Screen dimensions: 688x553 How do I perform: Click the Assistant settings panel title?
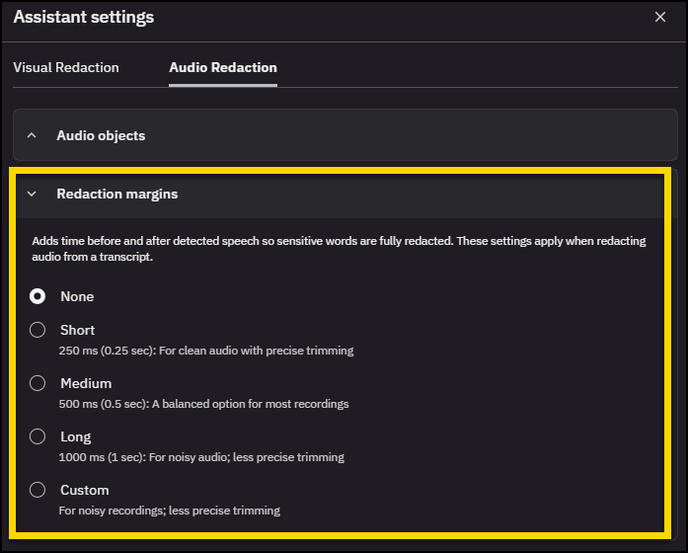tap(84, 18)
